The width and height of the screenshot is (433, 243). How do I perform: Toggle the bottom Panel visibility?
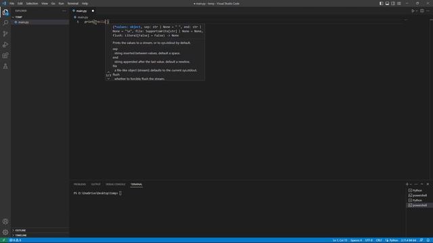pos(387,3)
